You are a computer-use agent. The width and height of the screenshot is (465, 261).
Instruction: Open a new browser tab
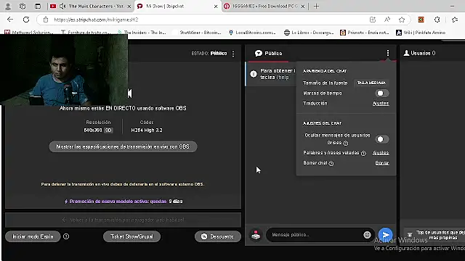click(317, 7)
